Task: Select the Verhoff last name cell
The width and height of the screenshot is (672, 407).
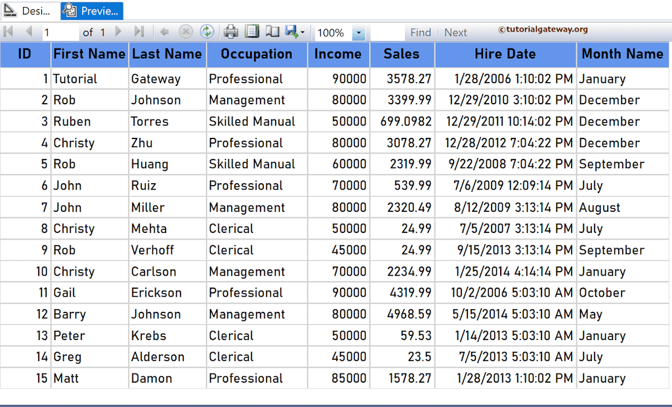Action: pyautogui.click(x=167, y=250)
